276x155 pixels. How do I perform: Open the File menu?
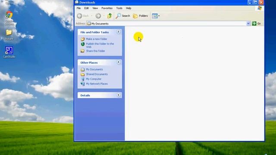[78, 8]
